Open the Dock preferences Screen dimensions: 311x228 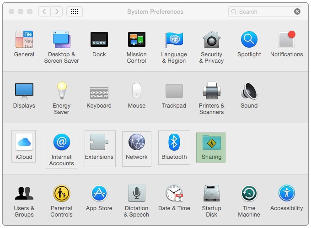pyautogui.click(x=99, y=44)
